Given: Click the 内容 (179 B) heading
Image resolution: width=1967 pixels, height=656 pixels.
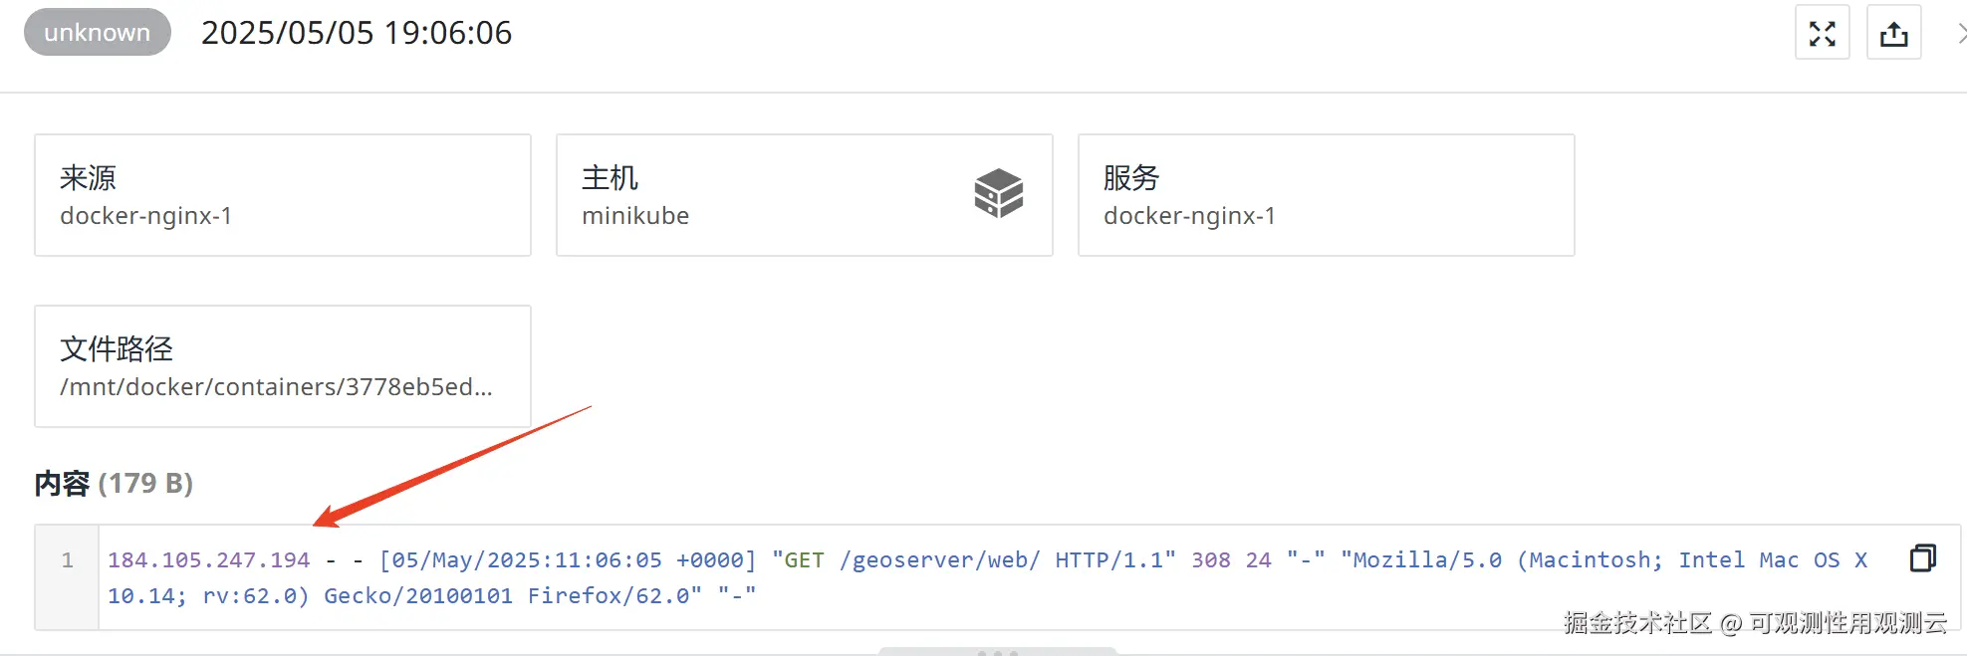Looking at the screenshot, I should 114,484.
